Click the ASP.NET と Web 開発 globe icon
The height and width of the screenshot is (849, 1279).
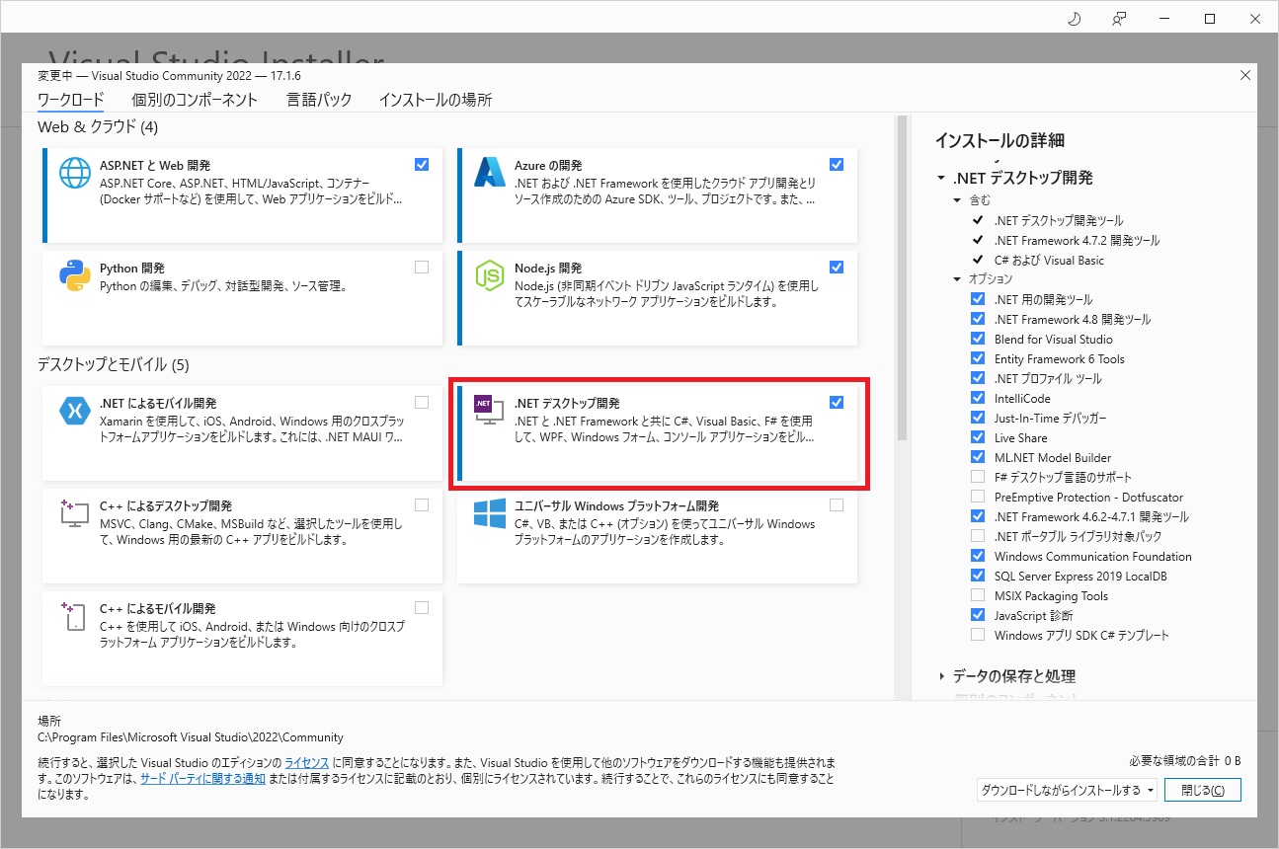[x=74, y=174]
